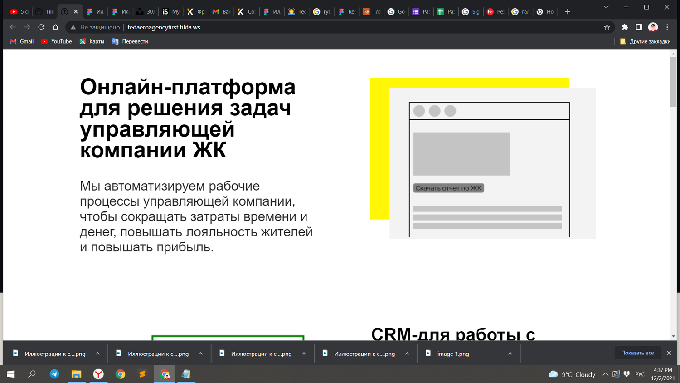Open the browser side panel
The height and width of the screenshot is (383, 680).
point(639,27)
